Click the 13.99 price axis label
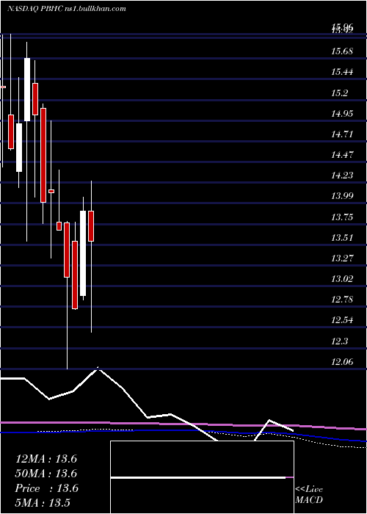This screenshot has width=367, height=514. click(x=342, y=196)
